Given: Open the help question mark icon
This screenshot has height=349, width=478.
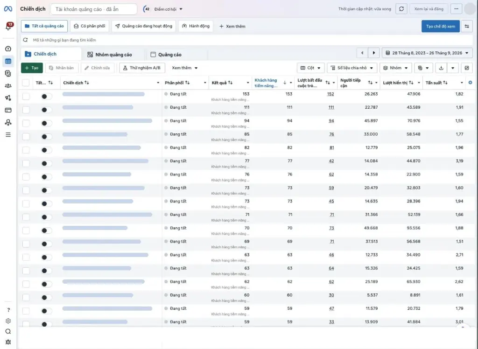Looking at the screenshot, I should [x=8, y=310].
